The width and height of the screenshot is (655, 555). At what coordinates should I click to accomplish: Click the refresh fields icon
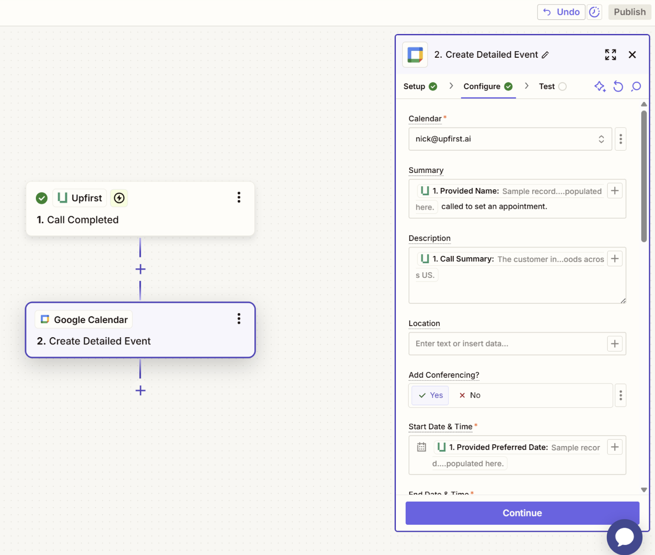coord(618,86)
